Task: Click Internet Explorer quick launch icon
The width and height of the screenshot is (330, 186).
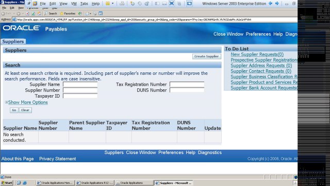Action: click(25, 183)
